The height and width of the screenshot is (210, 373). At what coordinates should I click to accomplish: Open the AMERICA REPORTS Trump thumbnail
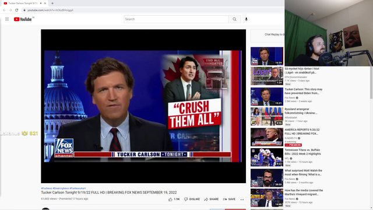pos(267,137)
